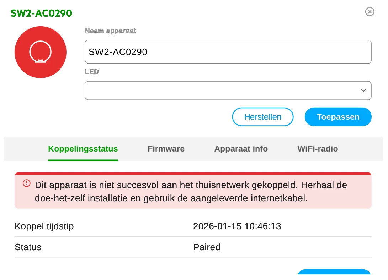
Task: Click the green SW2-AC0290 heading
Action: (41, 13)
